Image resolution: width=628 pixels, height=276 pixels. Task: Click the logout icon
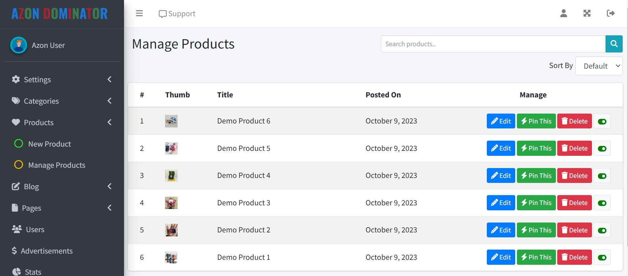click(610, 14)
